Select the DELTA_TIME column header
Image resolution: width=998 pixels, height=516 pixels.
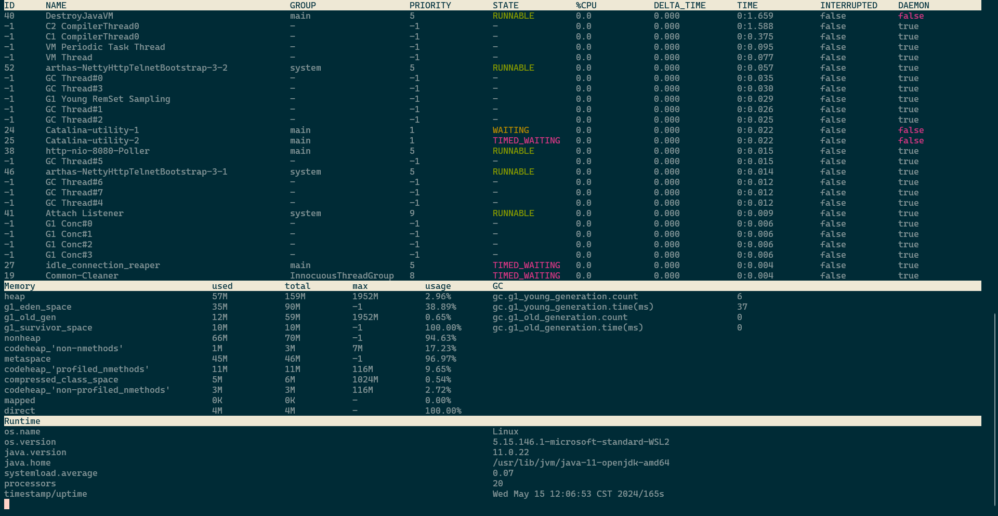(679, 6)
